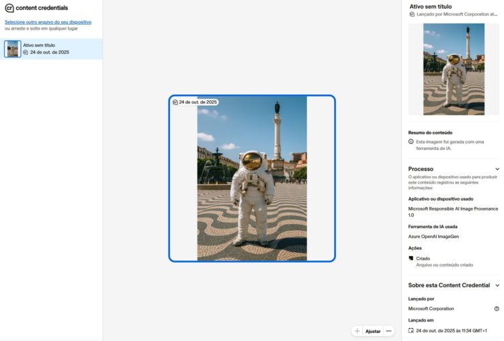The image size is (504, 341).
Task: Click the CR icon beside the sidebar date
Action: pos(26,52)
